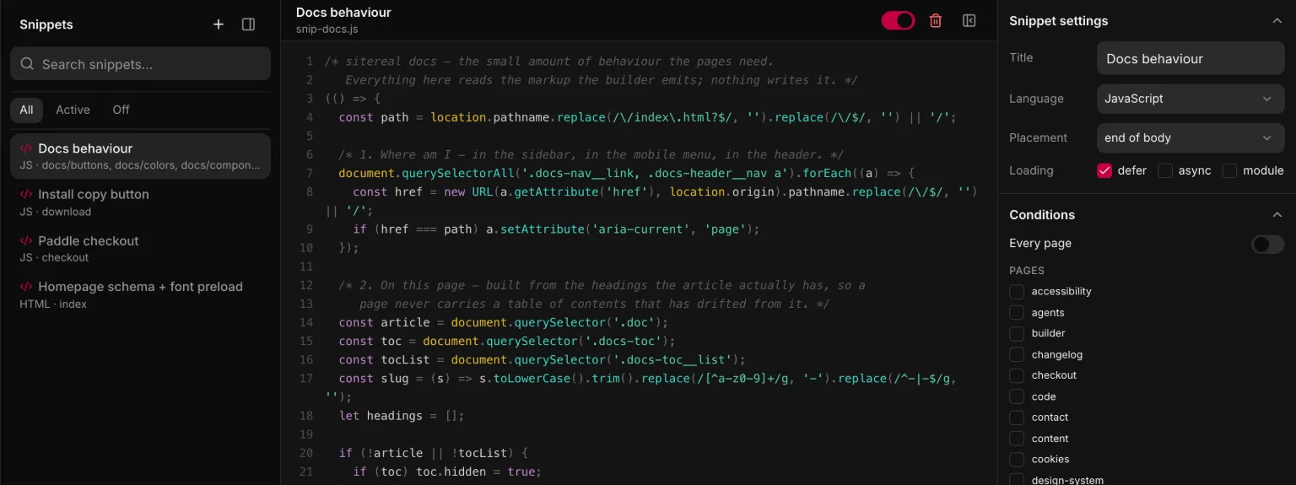This screenshot has height=485, width=1296.
Task: Click the snip-docs.js filename
Action: coord(327,30)
